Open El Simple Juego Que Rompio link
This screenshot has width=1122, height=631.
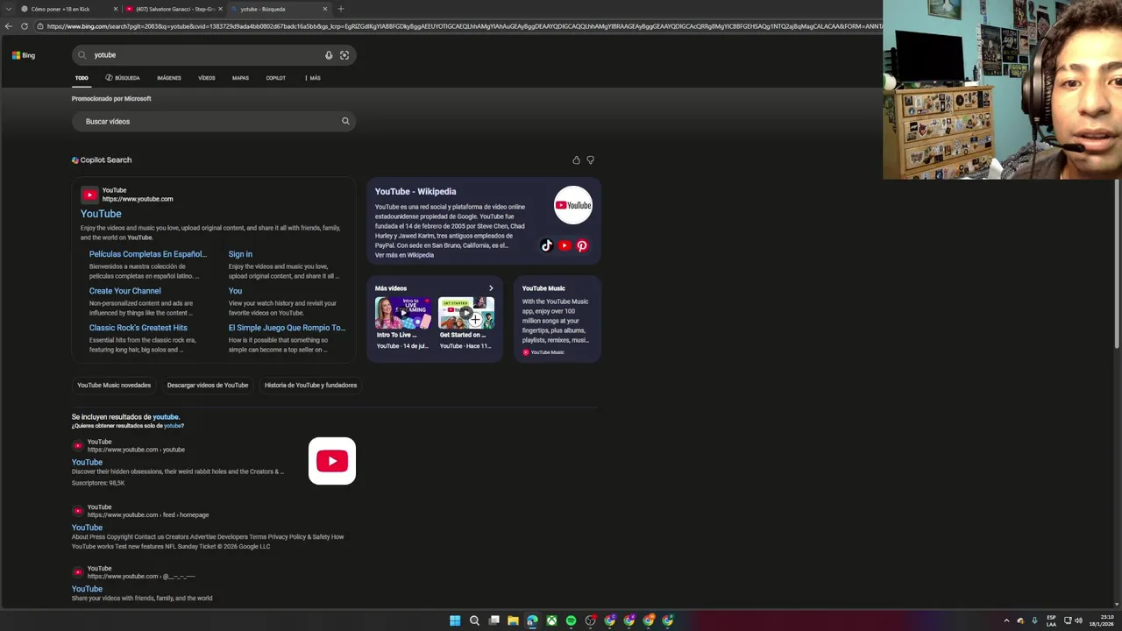288,328
